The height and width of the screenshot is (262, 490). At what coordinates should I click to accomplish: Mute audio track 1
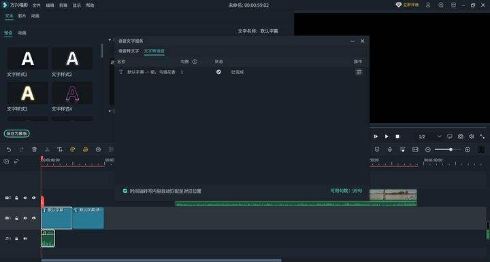pos(25,238)
